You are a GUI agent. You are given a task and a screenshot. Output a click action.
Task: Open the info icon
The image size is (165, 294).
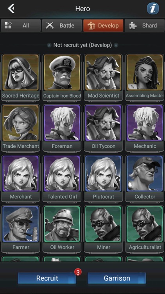pos(152,9)
